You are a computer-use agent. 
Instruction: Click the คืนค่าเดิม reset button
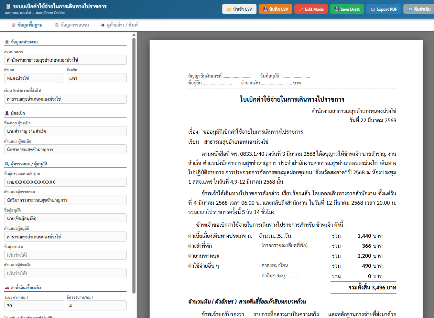419,9
